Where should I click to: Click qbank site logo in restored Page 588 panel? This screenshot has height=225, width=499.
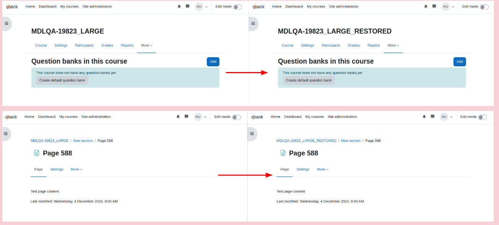[257, 117]
